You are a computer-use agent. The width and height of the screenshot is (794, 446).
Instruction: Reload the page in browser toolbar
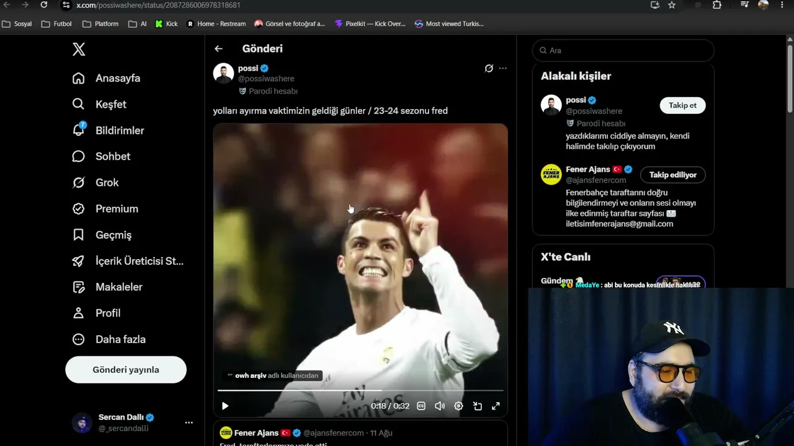[x=43, y=5]
